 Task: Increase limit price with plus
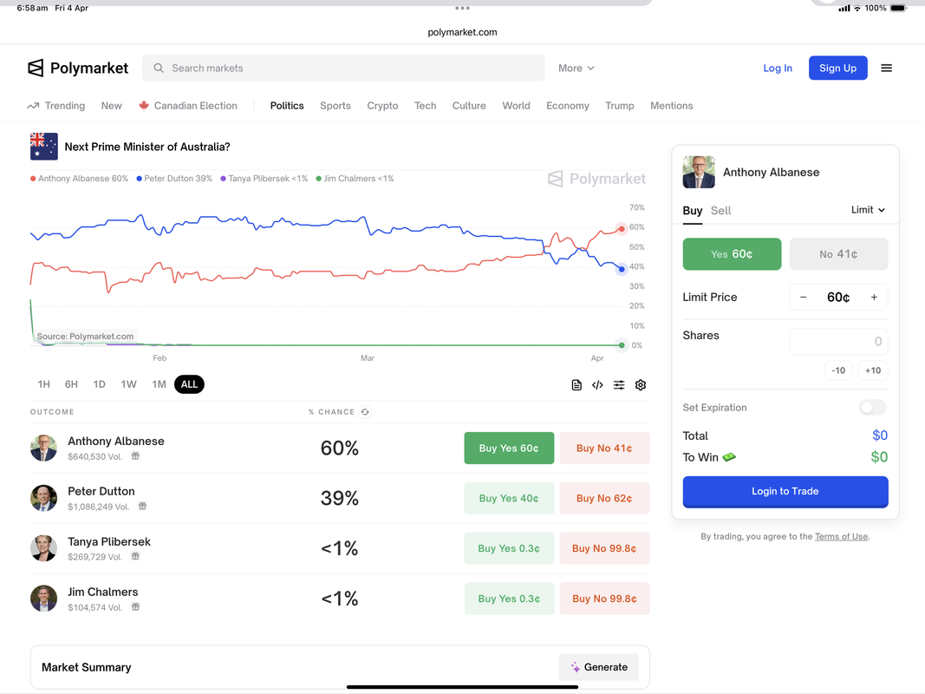pos(874,298)
